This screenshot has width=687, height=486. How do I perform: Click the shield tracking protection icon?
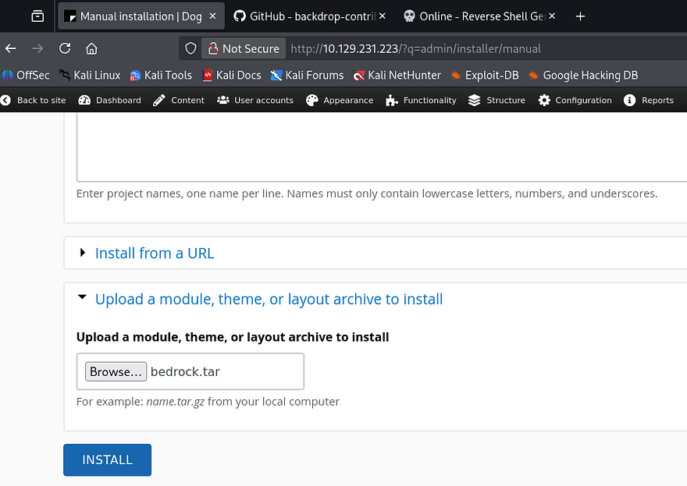point(190,48)
